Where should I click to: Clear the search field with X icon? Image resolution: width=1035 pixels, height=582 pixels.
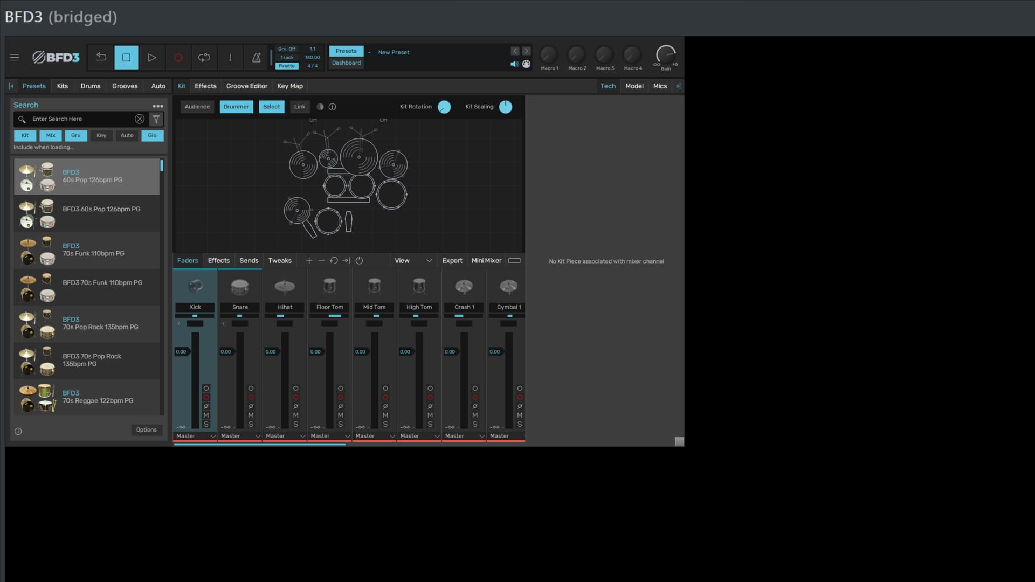140,119
